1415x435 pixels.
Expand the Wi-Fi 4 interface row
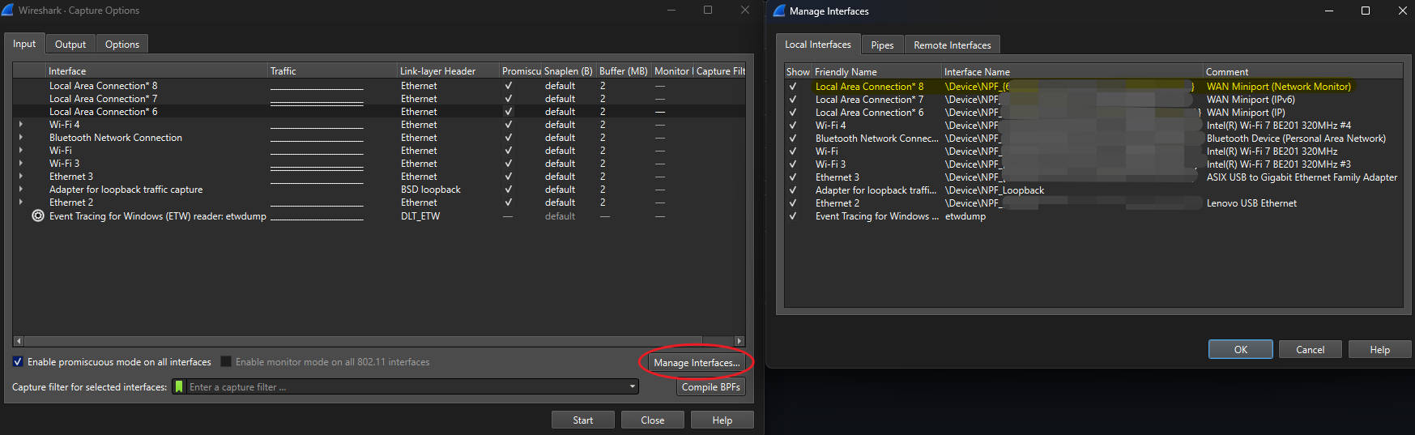20,125
